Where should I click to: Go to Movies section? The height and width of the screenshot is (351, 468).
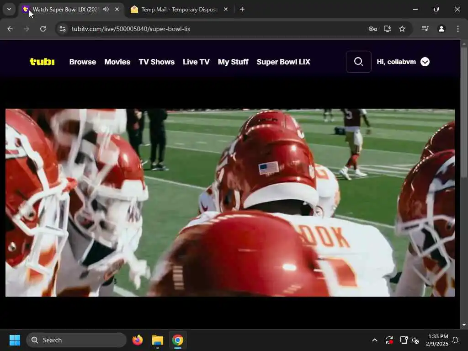coord(117,62)
